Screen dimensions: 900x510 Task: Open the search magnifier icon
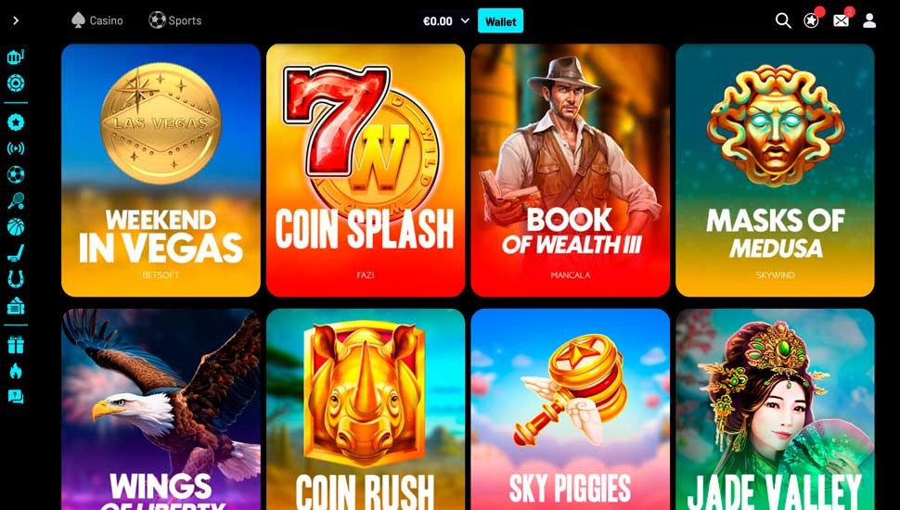783,20
